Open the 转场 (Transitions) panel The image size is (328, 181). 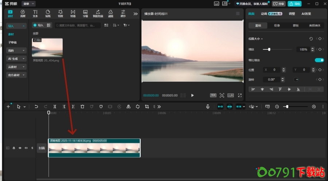[x=73, y=13]
